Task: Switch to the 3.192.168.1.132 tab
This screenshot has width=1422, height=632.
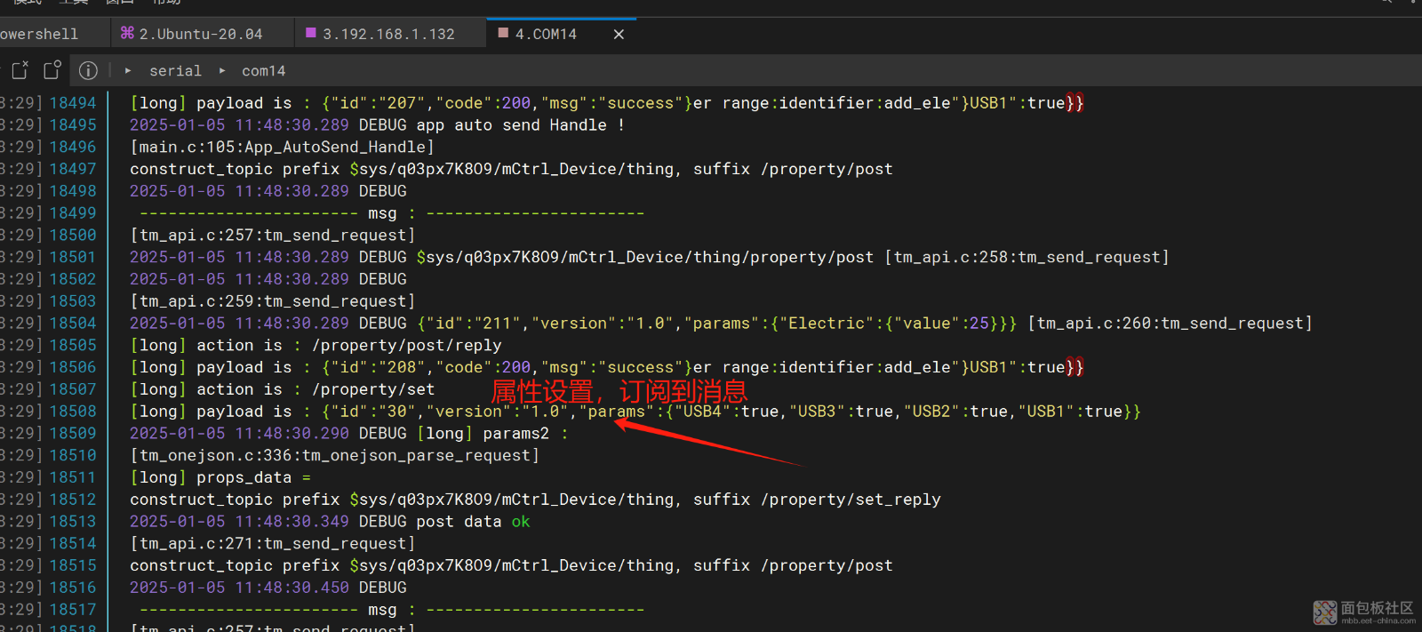Action: pyautogui.click(x=388, y=34)
